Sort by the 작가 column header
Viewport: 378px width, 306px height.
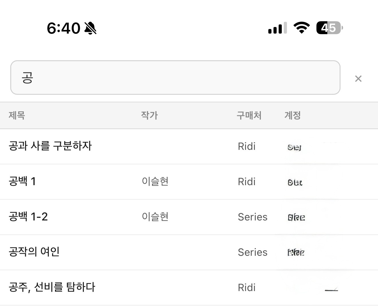coord(149,115)
